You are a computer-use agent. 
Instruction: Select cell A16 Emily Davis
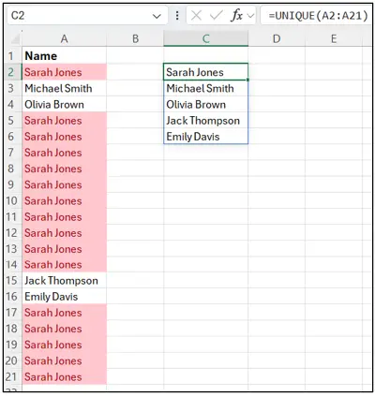coord(64,297)
